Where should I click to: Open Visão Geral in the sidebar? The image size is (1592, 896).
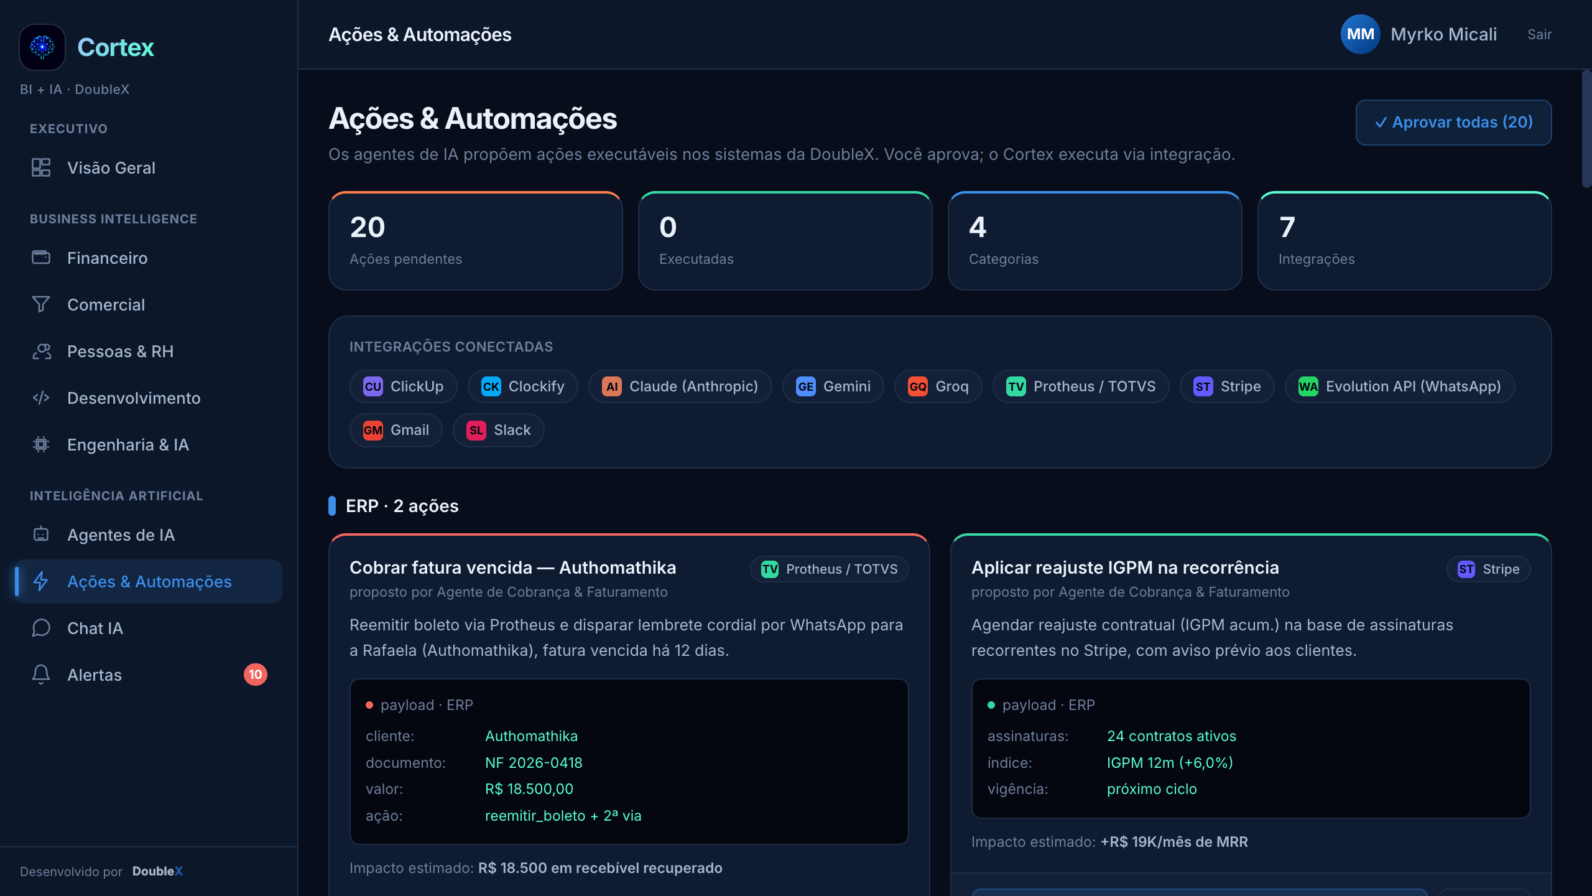[x=148, y=167]
